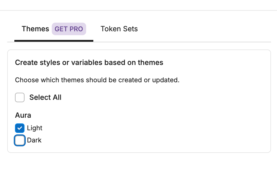Screen dimensions: 277x180
Task: Uncheck the Light theme checkbox
Action: 20,128
